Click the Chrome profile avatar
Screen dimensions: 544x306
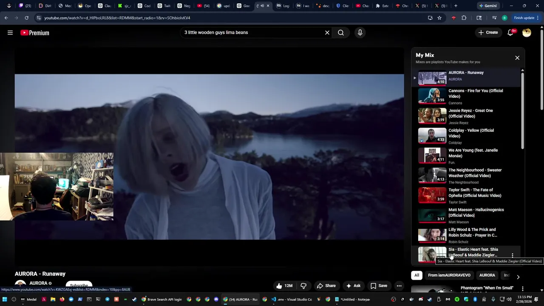504,18
